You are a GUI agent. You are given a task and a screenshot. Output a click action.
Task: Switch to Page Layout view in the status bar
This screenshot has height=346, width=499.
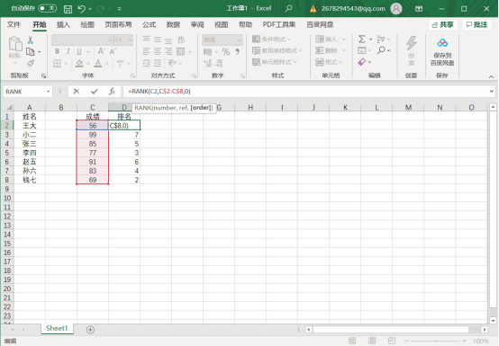pyautogui.click(x=372, y=341)
